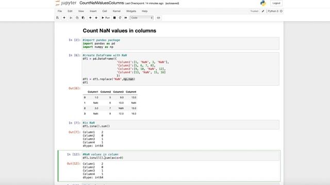Viewport: 330px width, 185px height.
Task: Click the In [12]: prompt
Action: 74,154
